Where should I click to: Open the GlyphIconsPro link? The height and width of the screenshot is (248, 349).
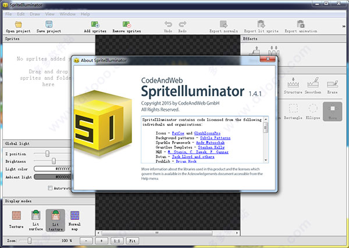click(x=207, y=133)
